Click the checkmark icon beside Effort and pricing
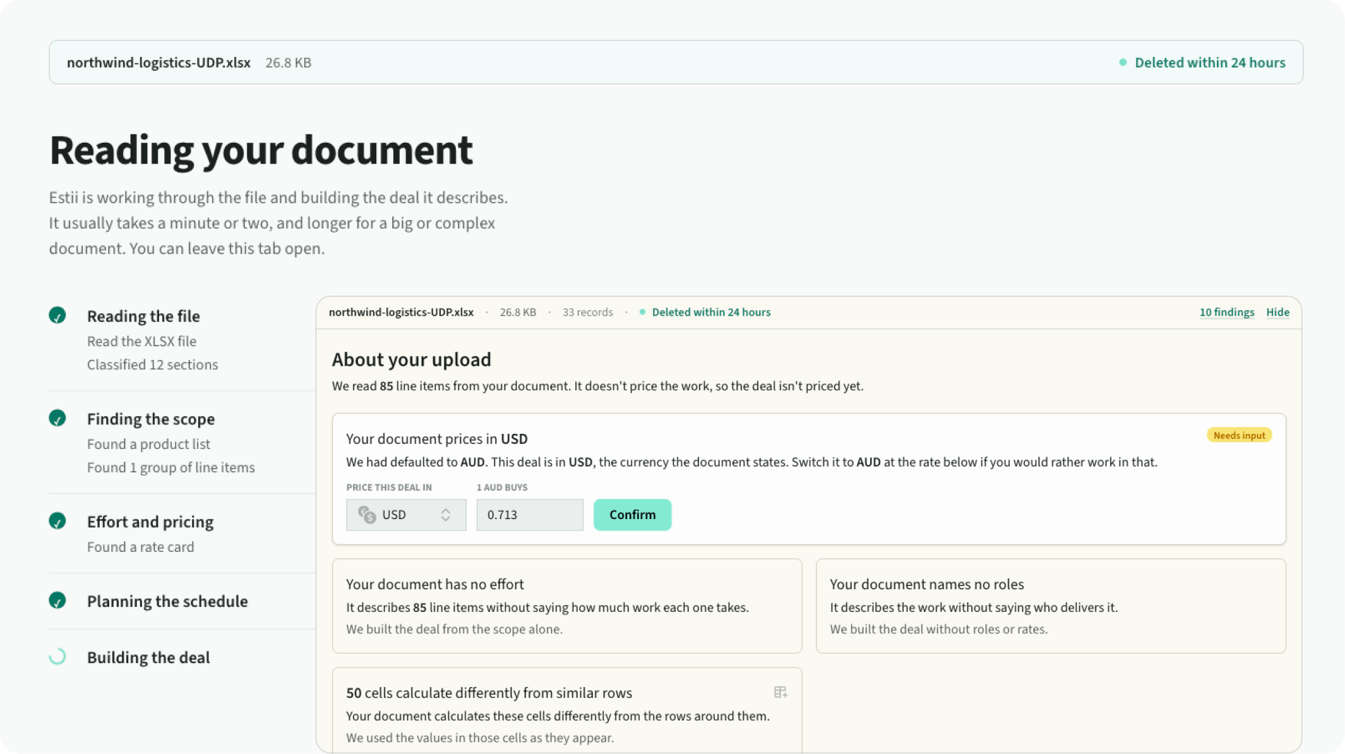Image resolution: width=1345 pixels, height=754 pixels. (x=57, y=521)
